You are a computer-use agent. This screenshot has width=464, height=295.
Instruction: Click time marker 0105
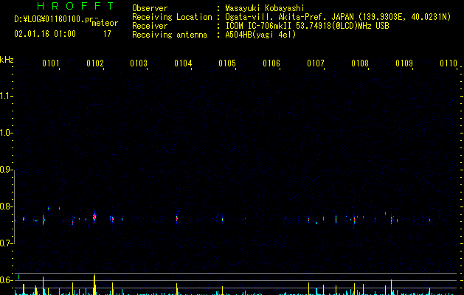tap(227, 63)
